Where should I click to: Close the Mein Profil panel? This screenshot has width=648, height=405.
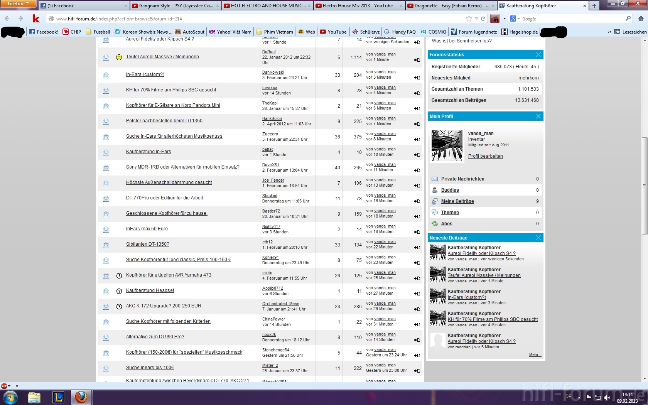point(538,116)
